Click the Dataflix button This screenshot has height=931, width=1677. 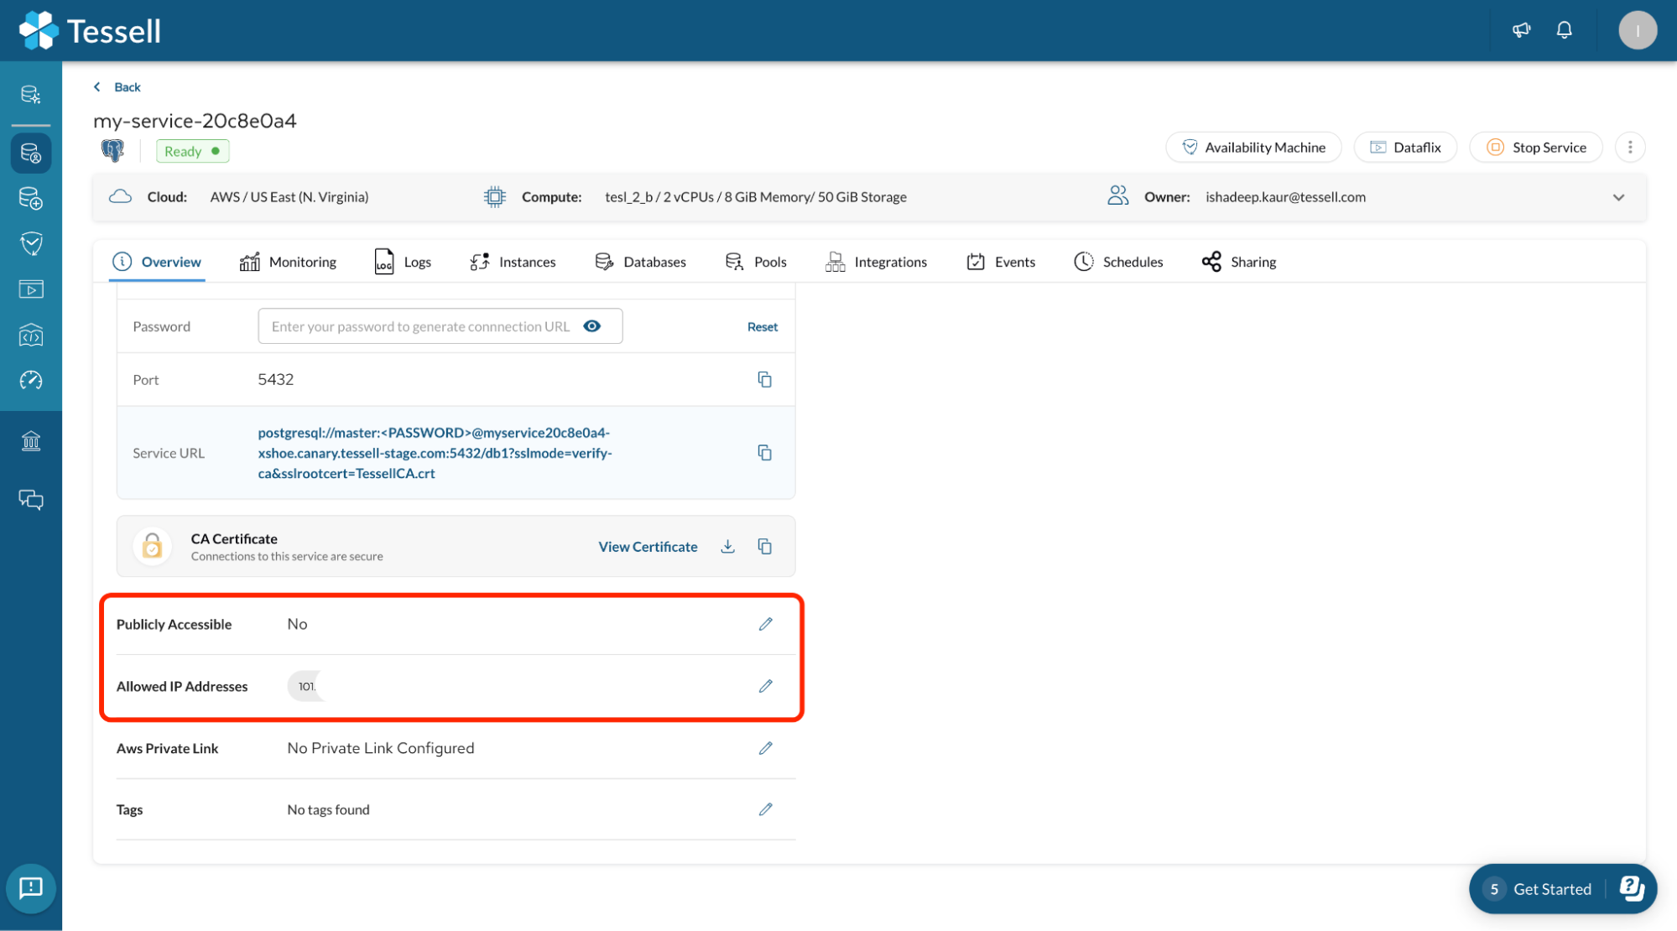coord(1405,148)
